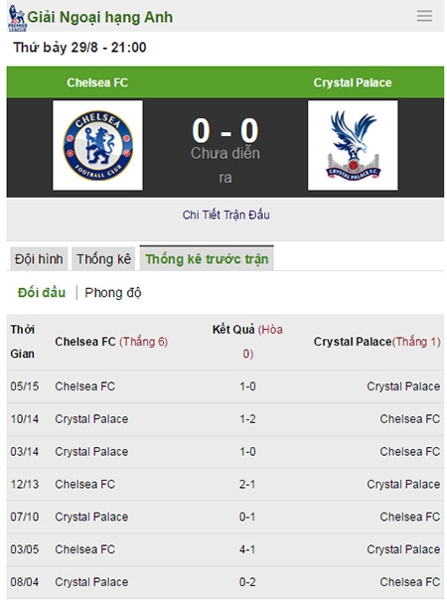Screen dimensions: 447x600
Task: Switch to the Thống kê tab
Action: [103, 259]
